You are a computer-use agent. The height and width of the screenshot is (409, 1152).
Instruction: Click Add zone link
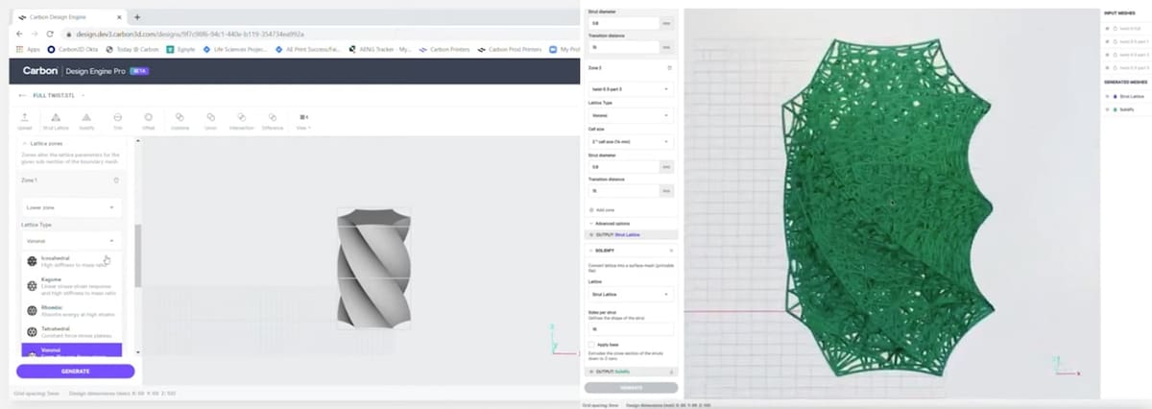[x=604, y=208]
